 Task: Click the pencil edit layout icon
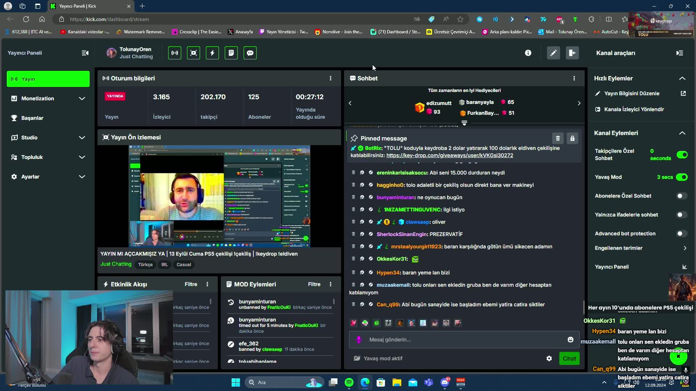pos(554,53)
